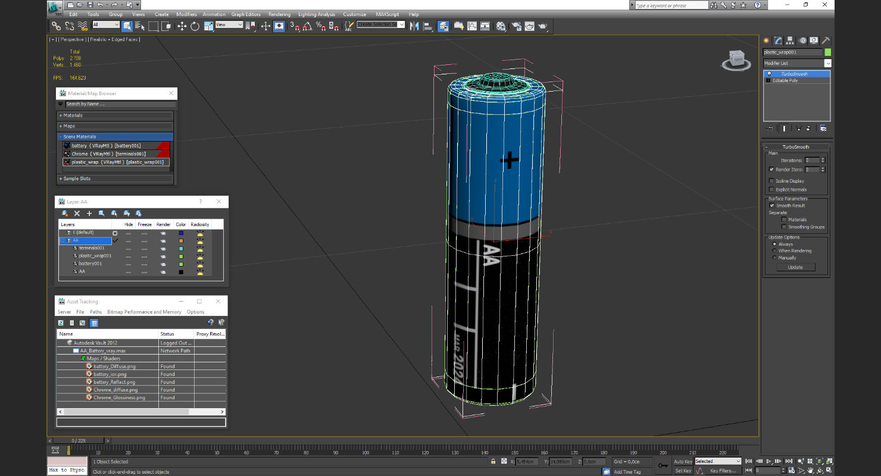Enable Explicit Normals checkbox
Screen dimensions: 881x476
click(x=772, y=189)
